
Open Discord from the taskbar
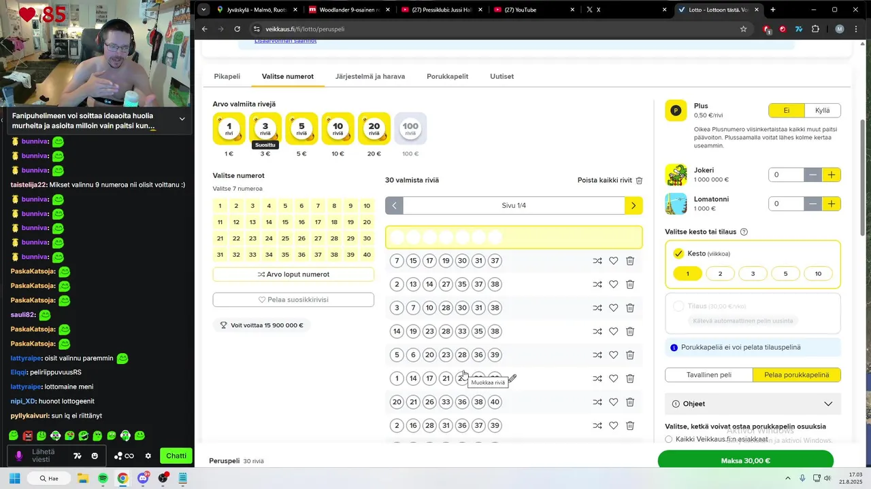click(143, 478)
